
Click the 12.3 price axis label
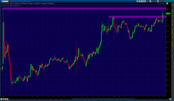pyautogui.click(x=167, y=47)
